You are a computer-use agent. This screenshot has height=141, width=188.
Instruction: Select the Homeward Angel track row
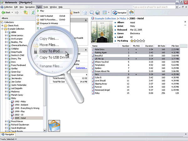[135, 90]
